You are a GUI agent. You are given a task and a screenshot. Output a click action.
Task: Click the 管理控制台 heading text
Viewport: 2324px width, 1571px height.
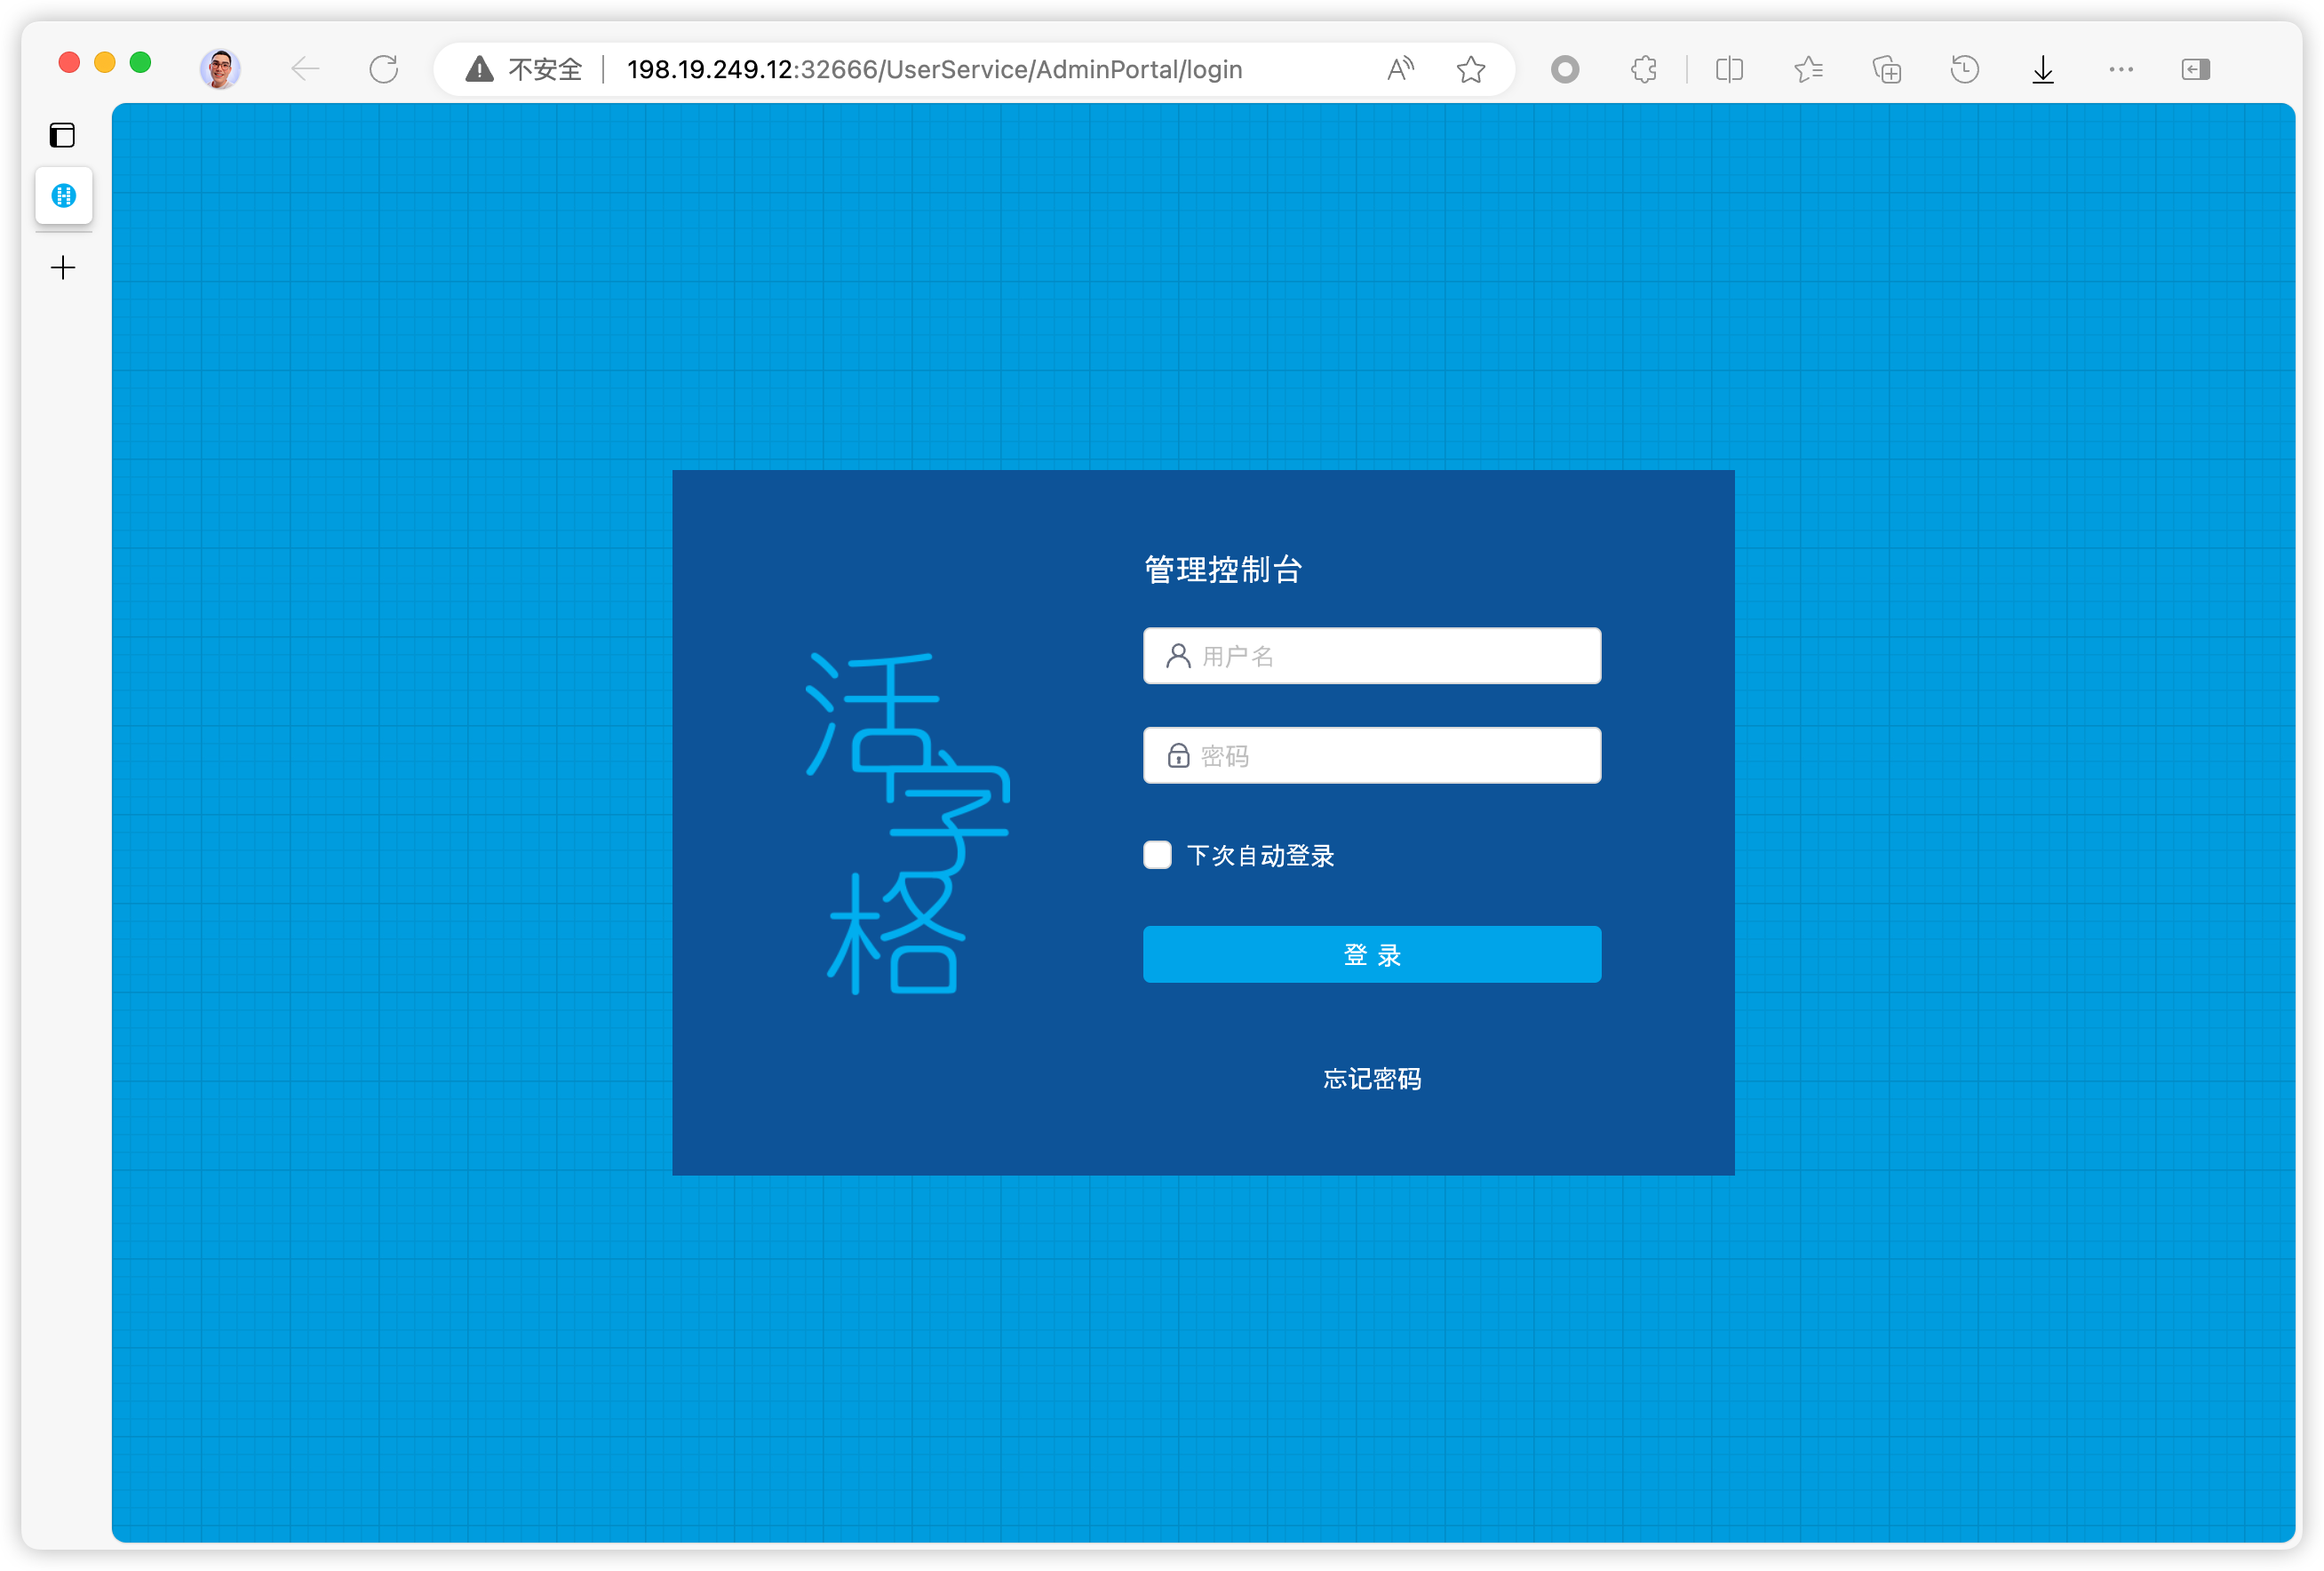click(1223, 569)
